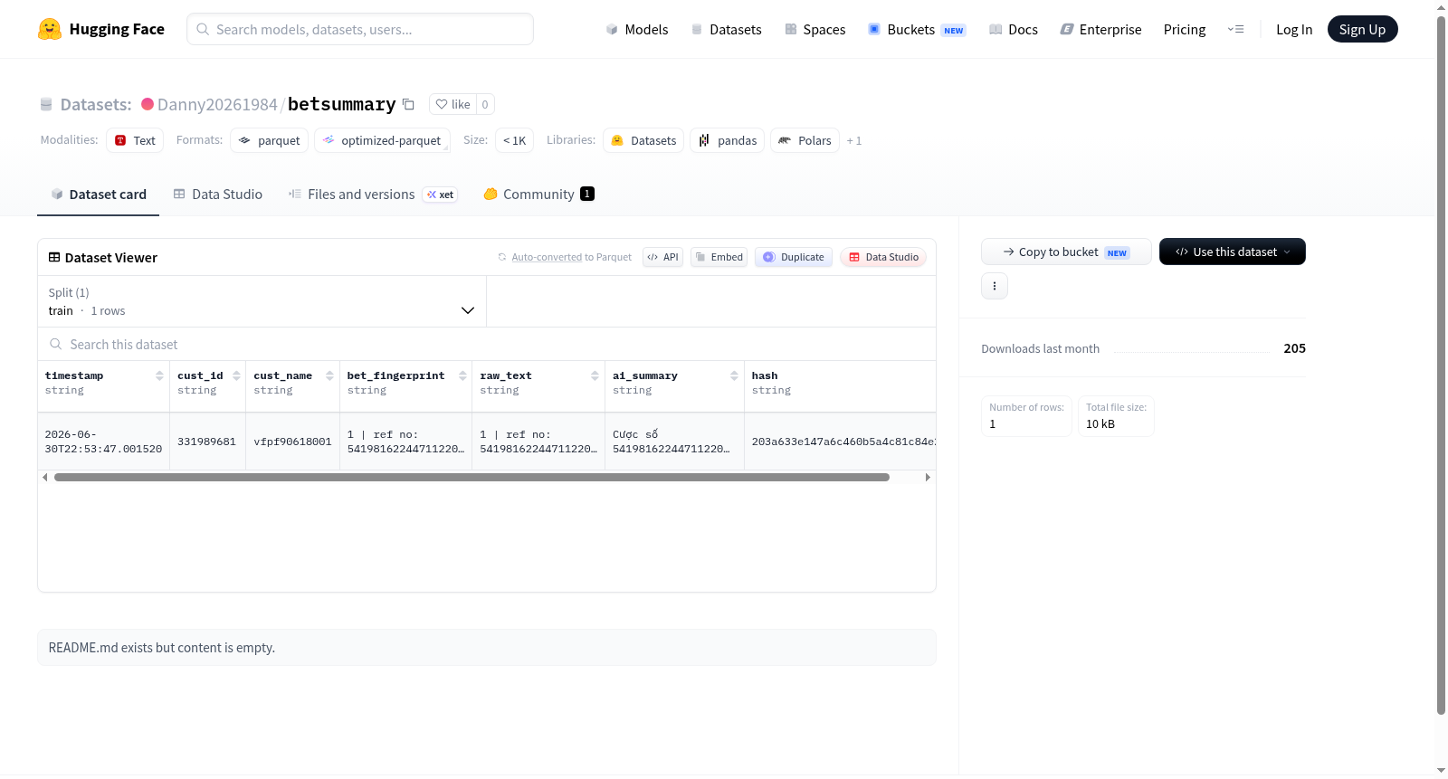Open Buckets page
This screenshot has width=1448, height=779.
point(917,29)
